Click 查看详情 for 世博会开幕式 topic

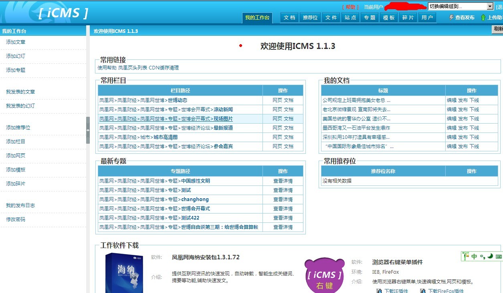coord(283,209)
